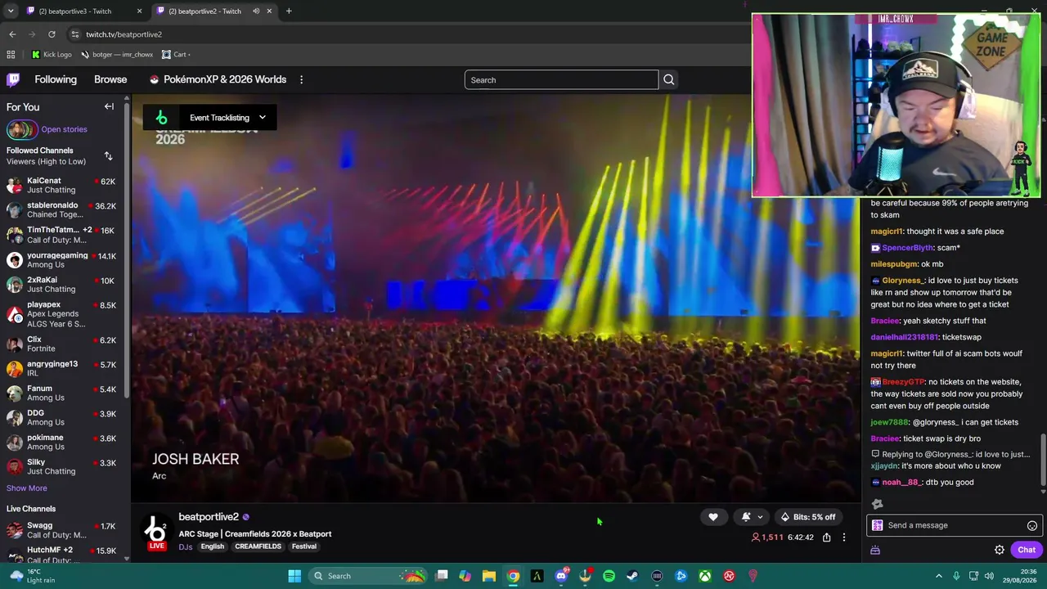Viewport: 1047px width, 589px height.
Task: Open stream more options menu
Action: (x=844, y=537)
